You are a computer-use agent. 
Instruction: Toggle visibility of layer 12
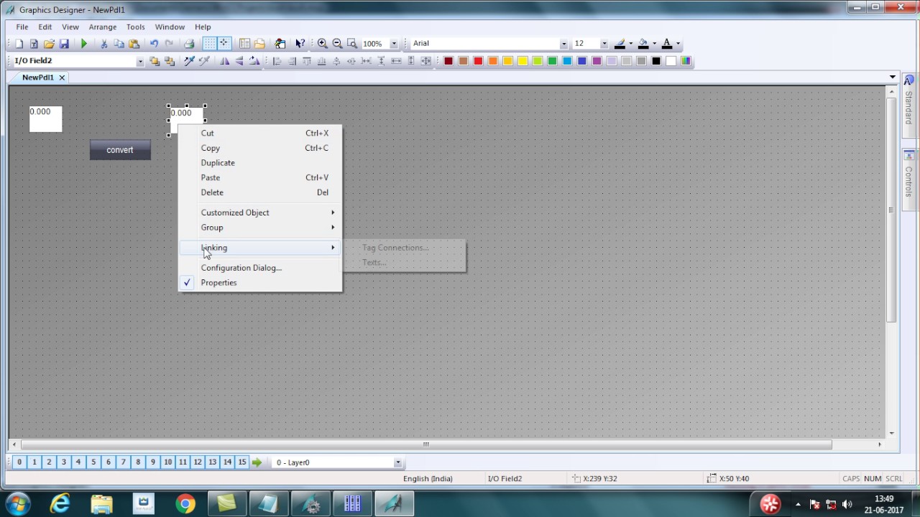(198, 462)
